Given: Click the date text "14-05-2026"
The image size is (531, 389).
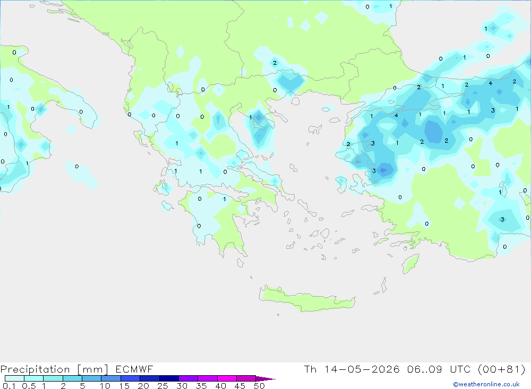Looking at the screenshot, I should [x=362, y=369].
